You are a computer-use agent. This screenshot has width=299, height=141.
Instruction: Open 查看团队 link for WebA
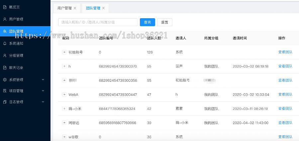[x=285, y=94]
